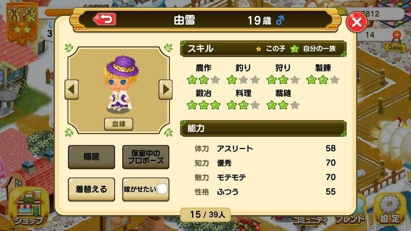Click the 隠居 retire button

click(91, 157)
